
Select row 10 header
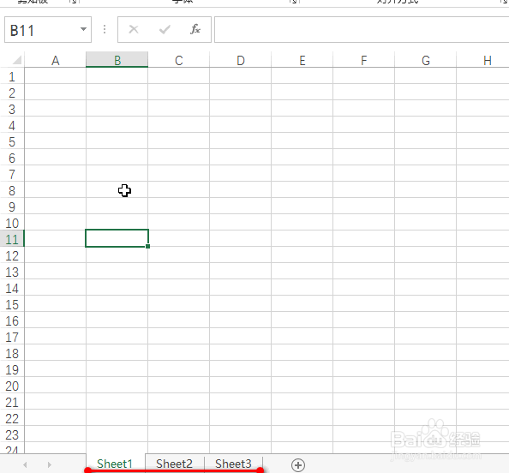point(12,223)
